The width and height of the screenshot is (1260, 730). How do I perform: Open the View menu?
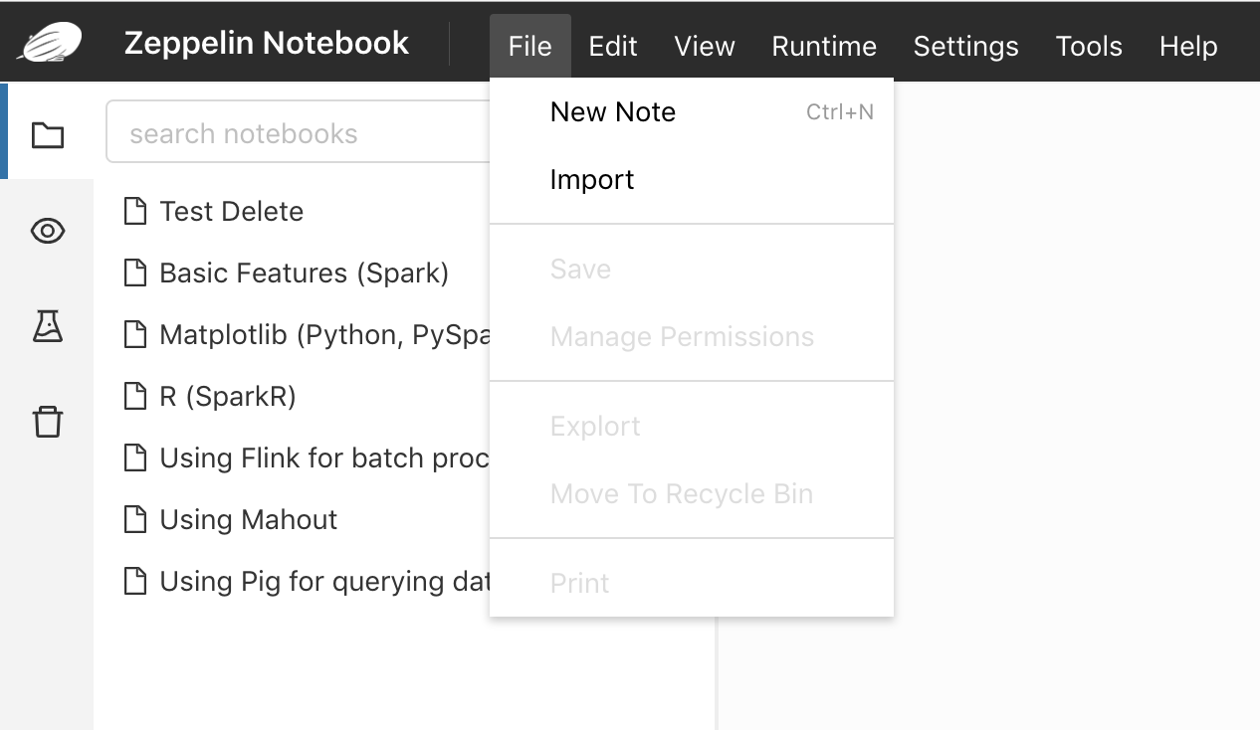coord(705,46)
